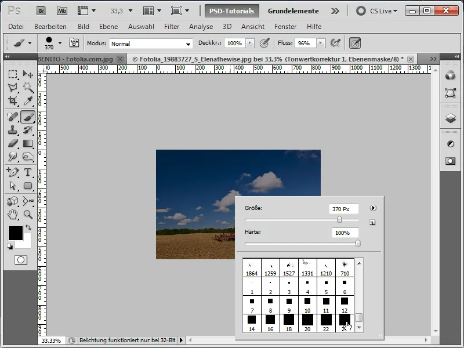Open the Bearbeiten menu
464x348 pixels.
click(50, 27)
